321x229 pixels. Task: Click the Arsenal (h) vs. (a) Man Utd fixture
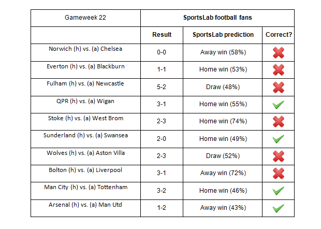(85, 205)
